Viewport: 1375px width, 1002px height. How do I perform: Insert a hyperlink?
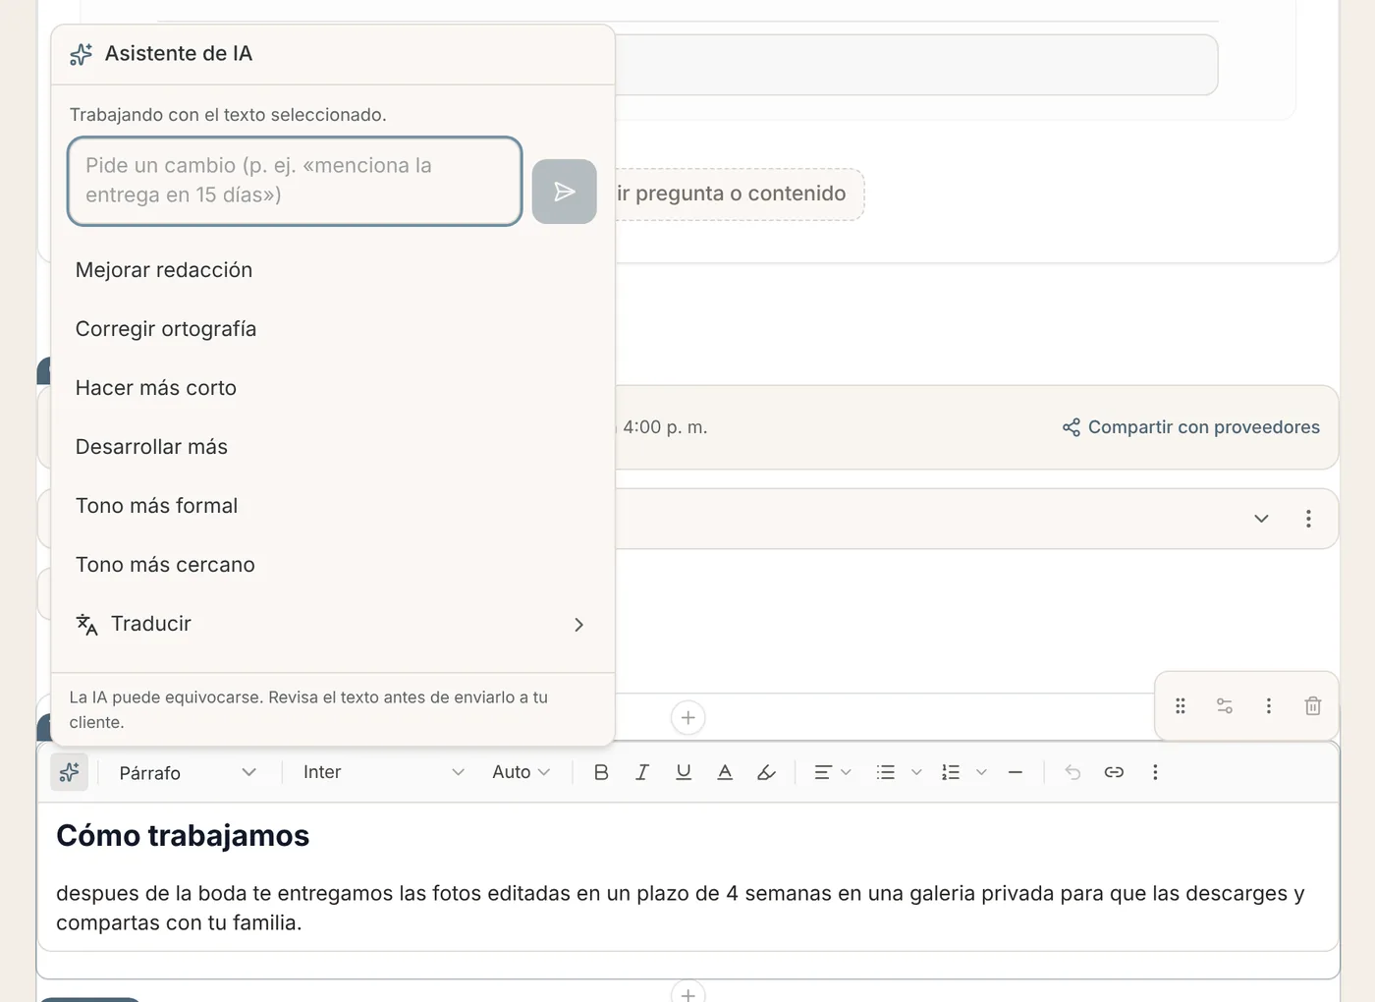tap(1114, 772)
